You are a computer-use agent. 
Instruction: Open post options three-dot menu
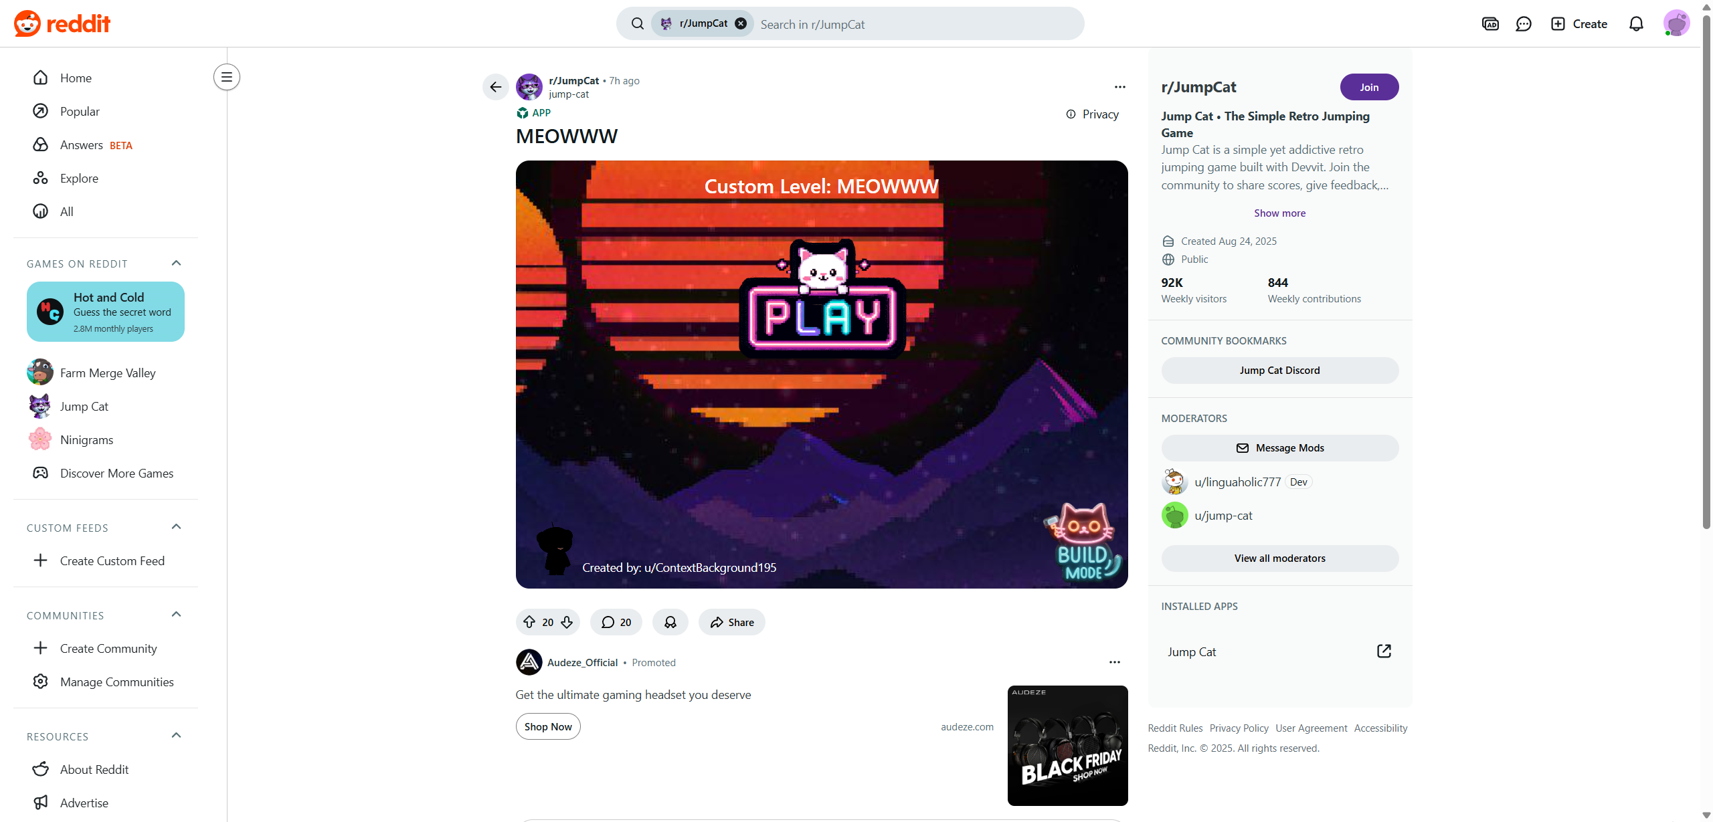click(x=1119, y=87)
